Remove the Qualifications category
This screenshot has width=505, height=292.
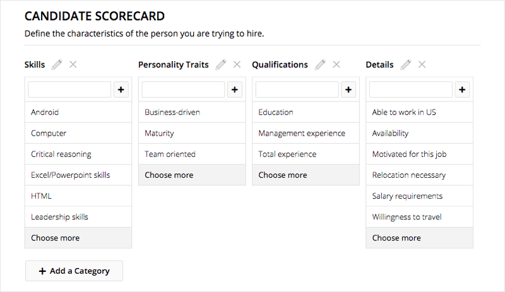336,64
